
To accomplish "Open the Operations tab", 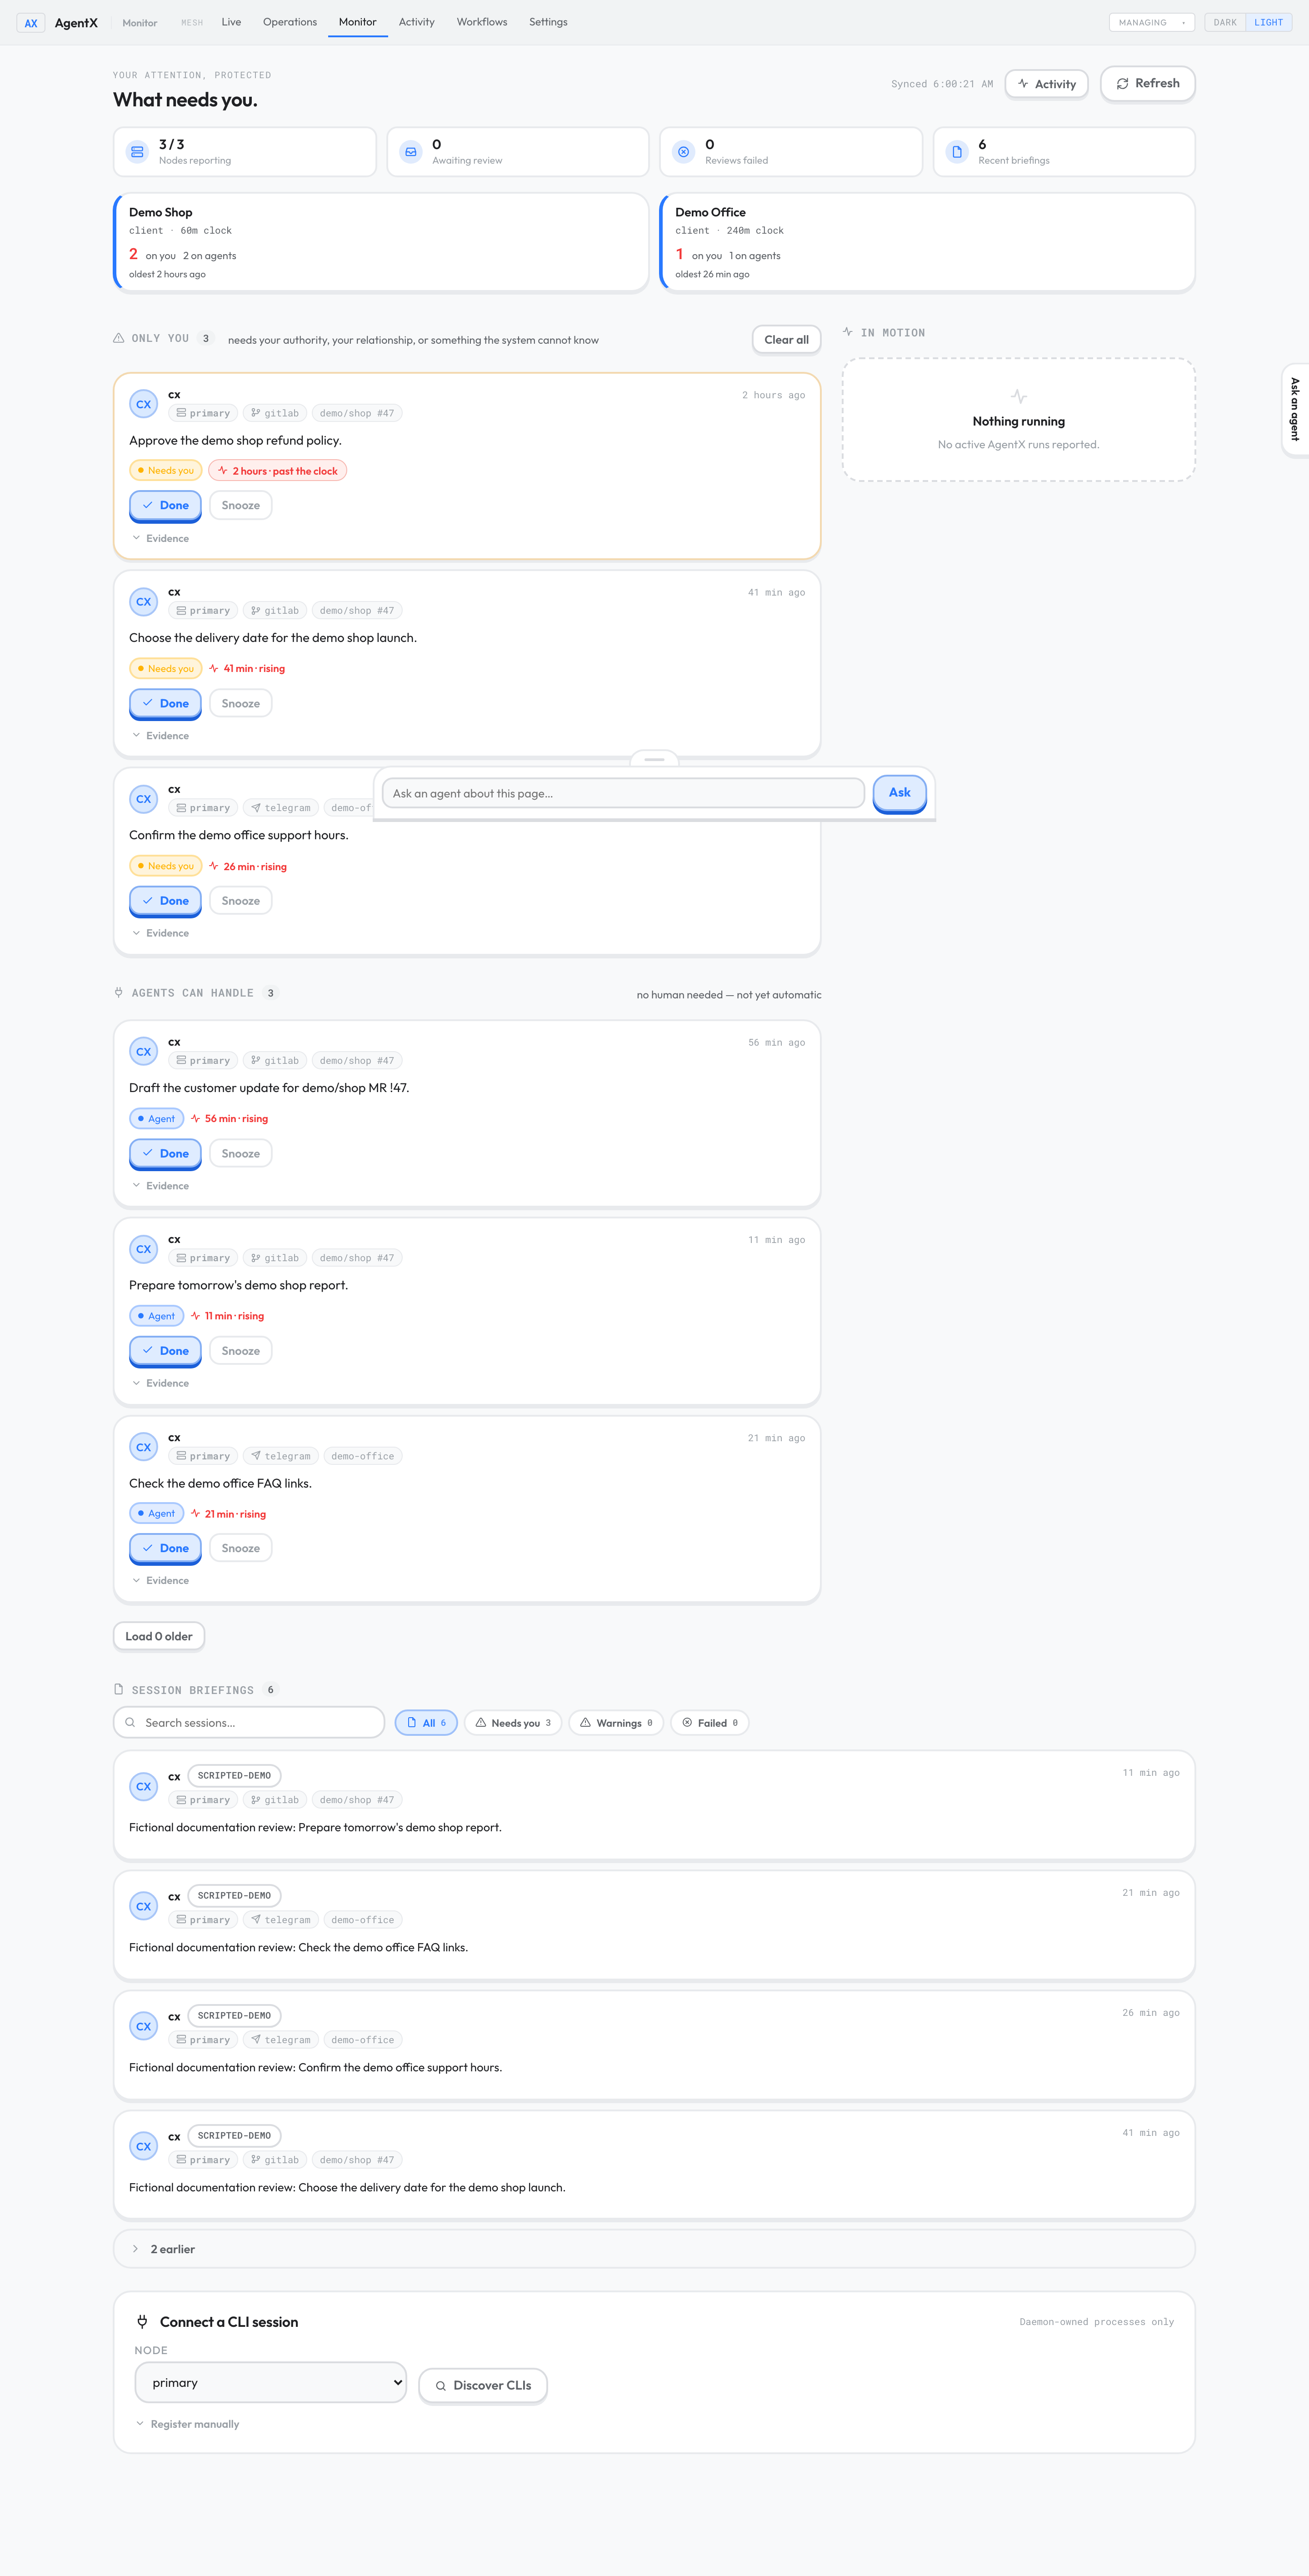I will click(290, 22).
